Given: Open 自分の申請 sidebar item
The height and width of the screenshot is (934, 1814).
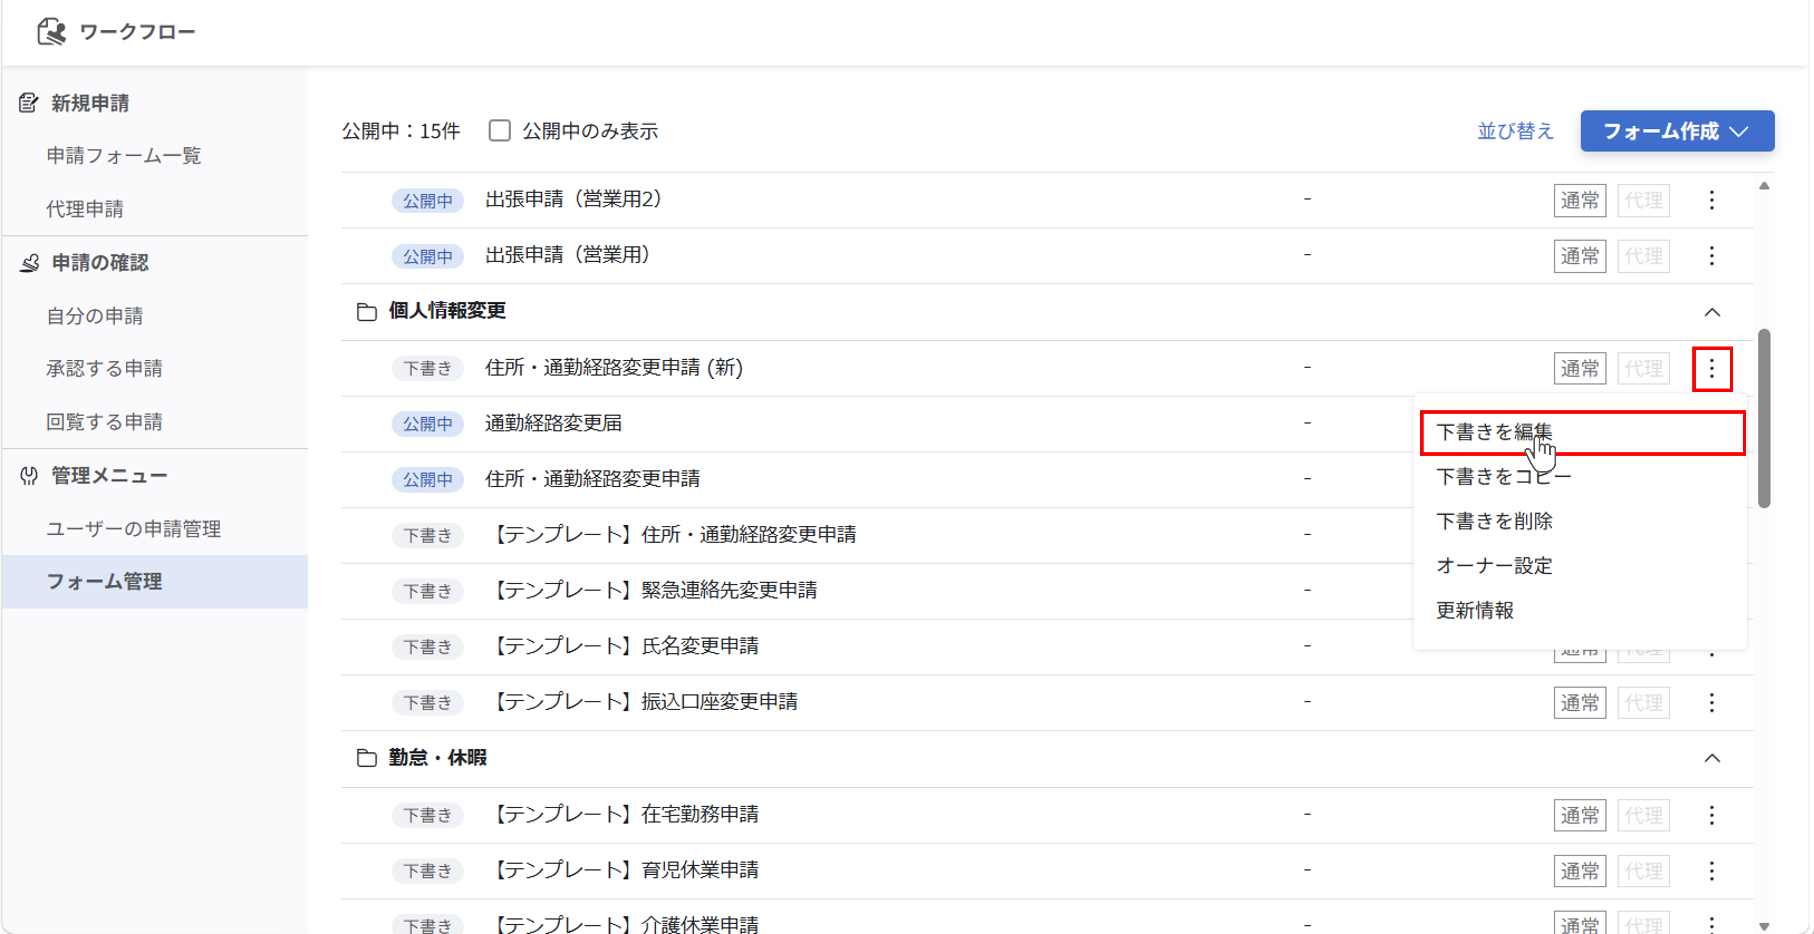Looking at the screenshot, I should click(94, 316).
